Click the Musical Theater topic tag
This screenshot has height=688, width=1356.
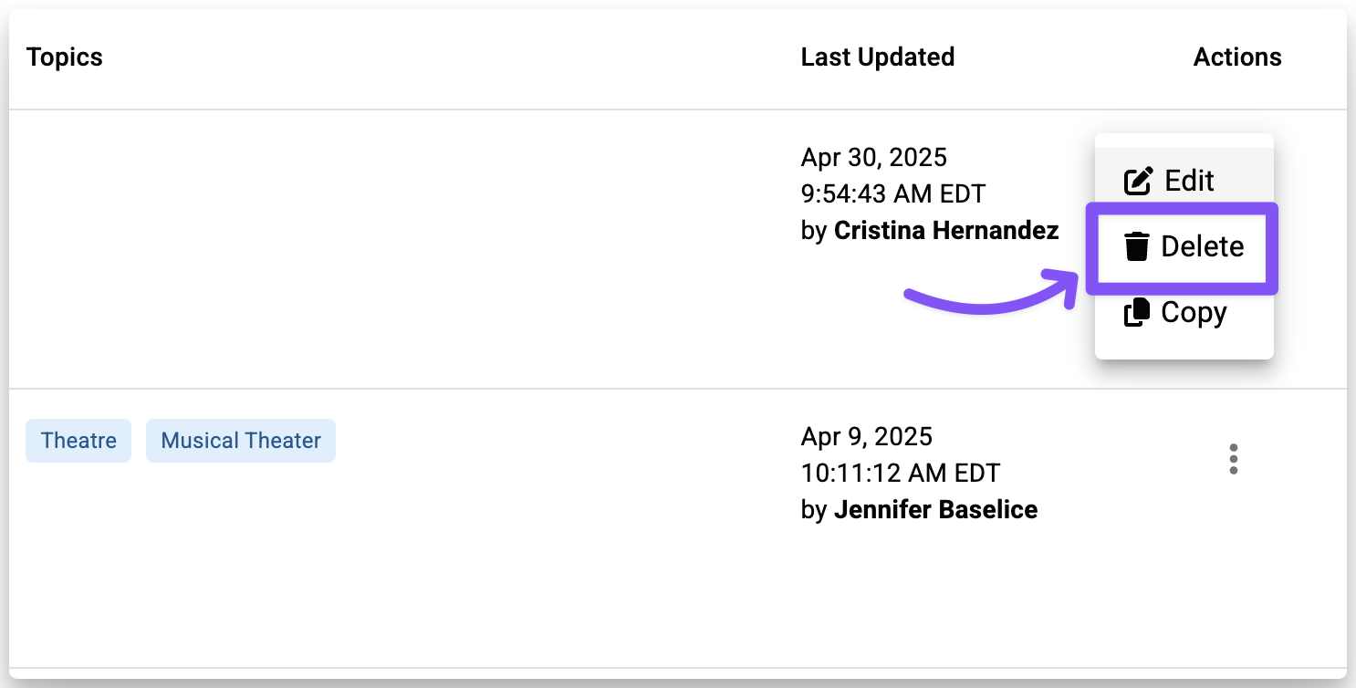[x=241, y=441]
